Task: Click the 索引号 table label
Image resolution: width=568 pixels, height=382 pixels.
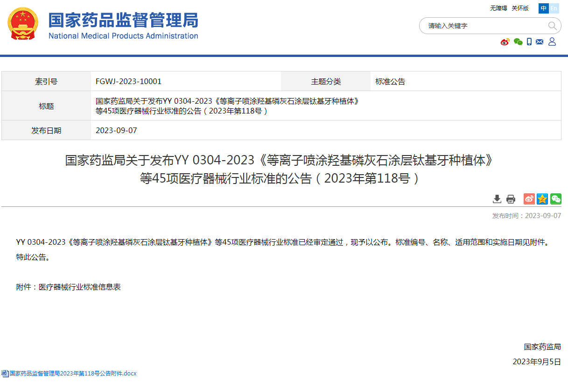Action: [x=46, y=81]
